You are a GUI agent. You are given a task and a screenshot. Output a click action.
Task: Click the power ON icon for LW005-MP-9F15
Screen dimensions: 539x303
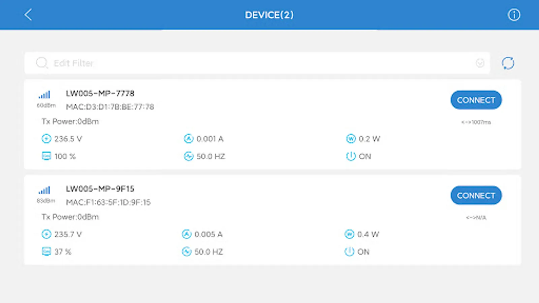point(349,252)
